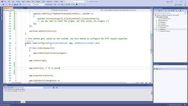Collapse the if block outlining at line 42

(x=16, y=48)
